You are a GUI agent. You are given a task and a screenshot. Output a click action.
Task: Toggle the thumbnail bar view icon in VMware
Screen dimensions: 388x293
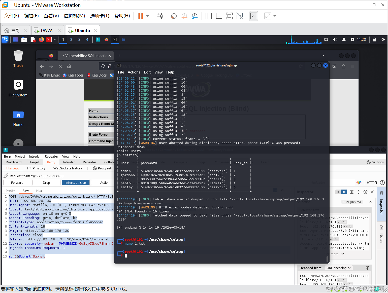[219, 16]
